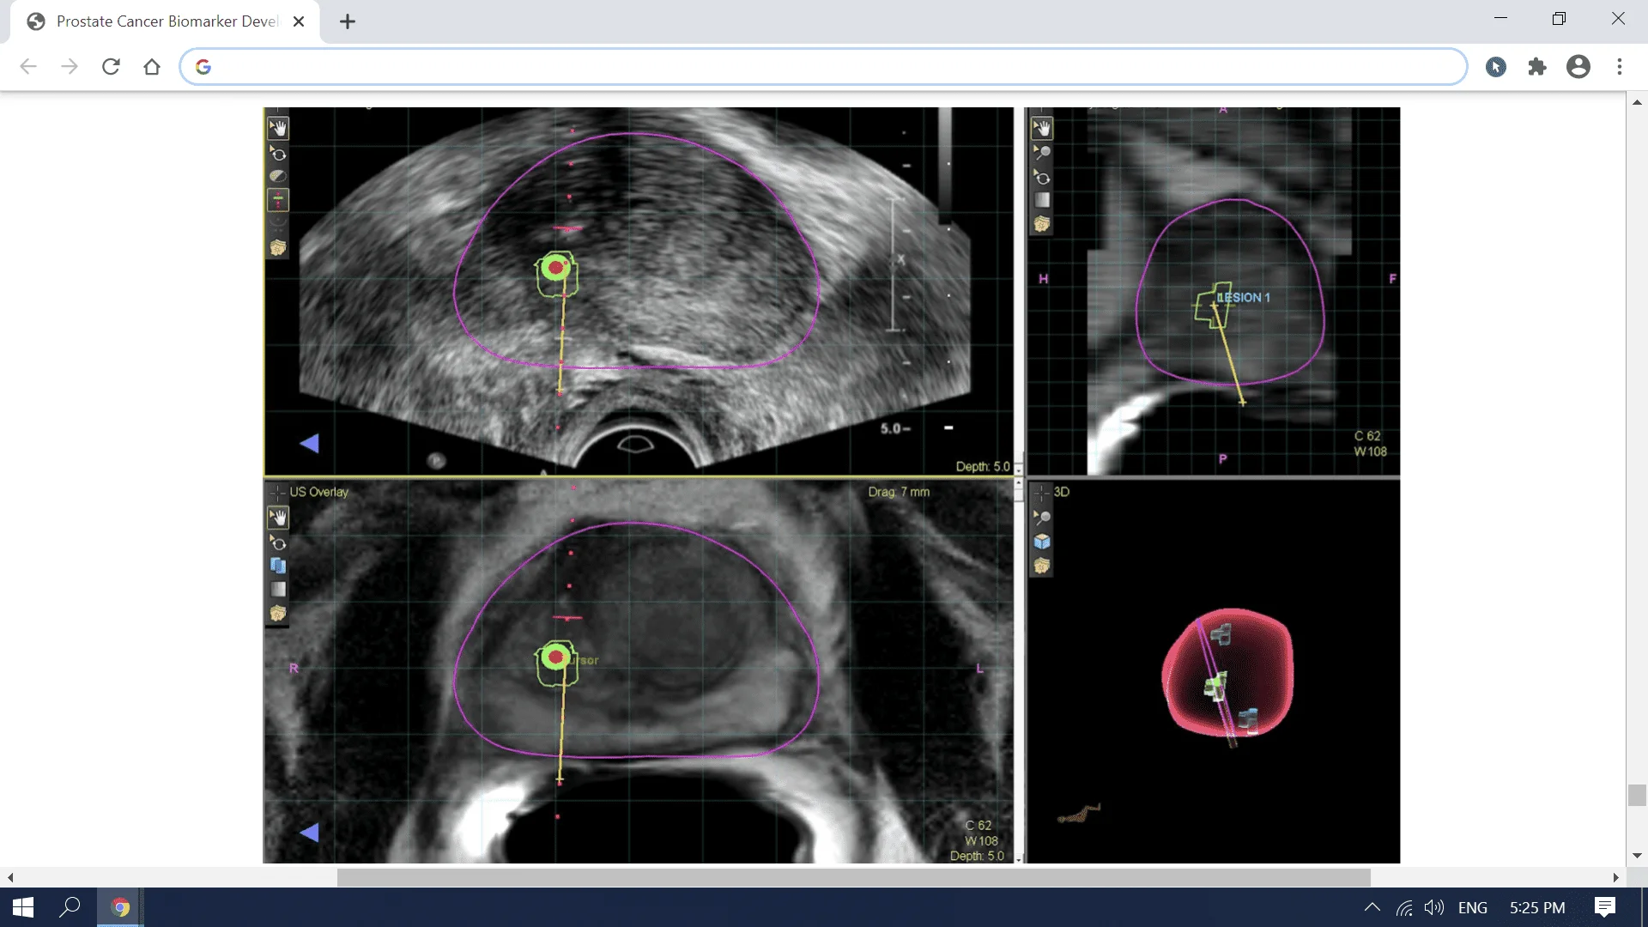Click the Chrome icon in the taskbar
1648x927 pixels.
click(x=120, y=907)
